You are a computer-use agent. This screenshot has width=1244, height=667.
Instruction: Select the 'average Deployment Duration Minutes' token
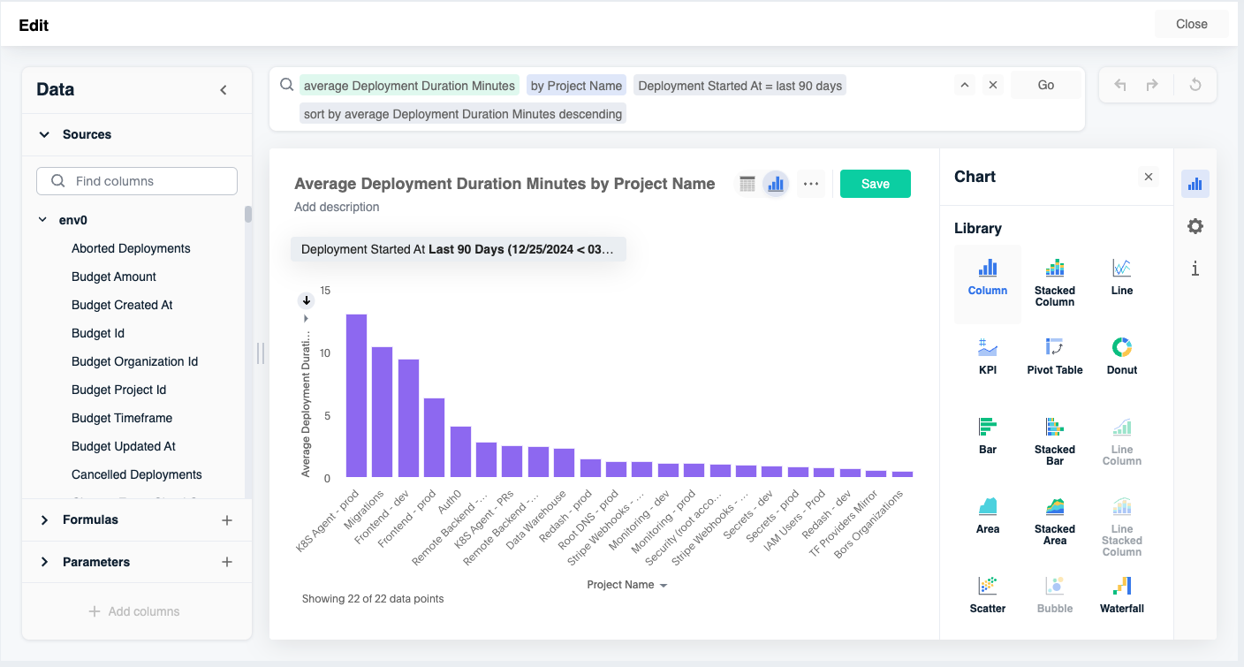point(409,86)
